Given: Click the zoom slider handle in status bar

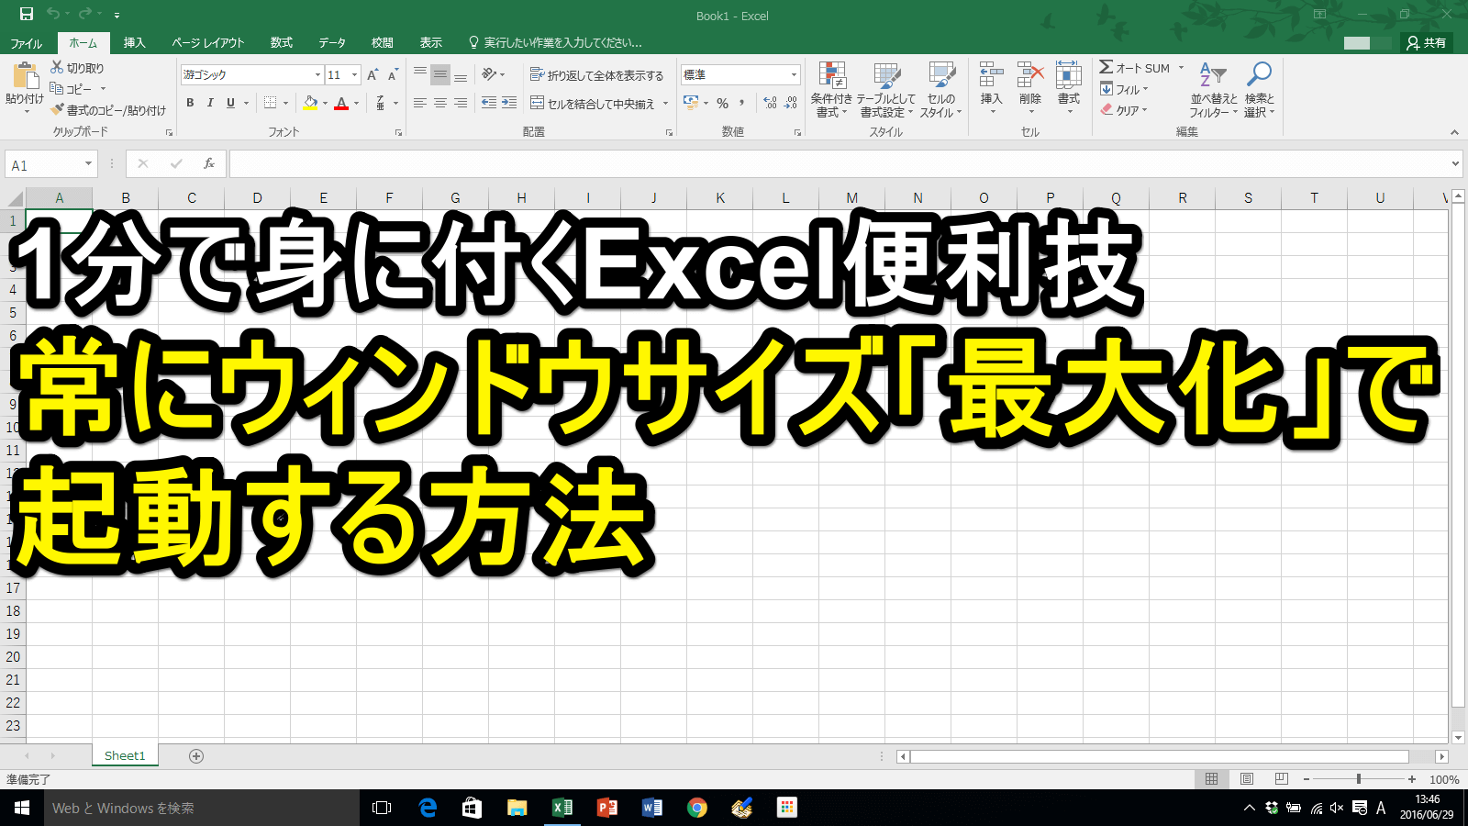Looking at the screenshot, I should point(1359,779).
